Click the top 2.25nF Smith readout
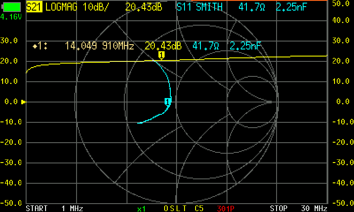The height and width of the screenshot is (212, 354). [x=292, y=7]
